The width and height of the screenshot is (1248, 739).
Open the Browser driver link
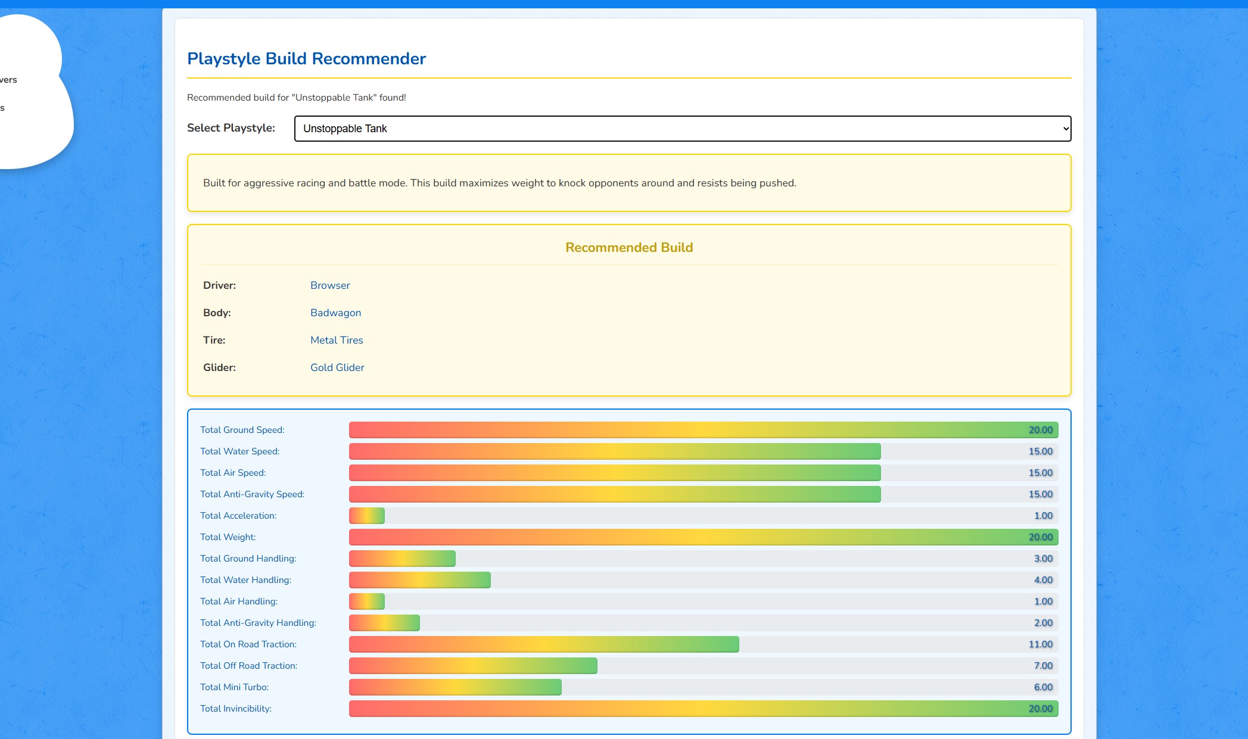pos(330,285)
